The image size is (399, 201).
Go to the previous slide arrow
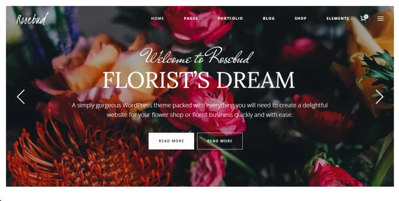21,97
